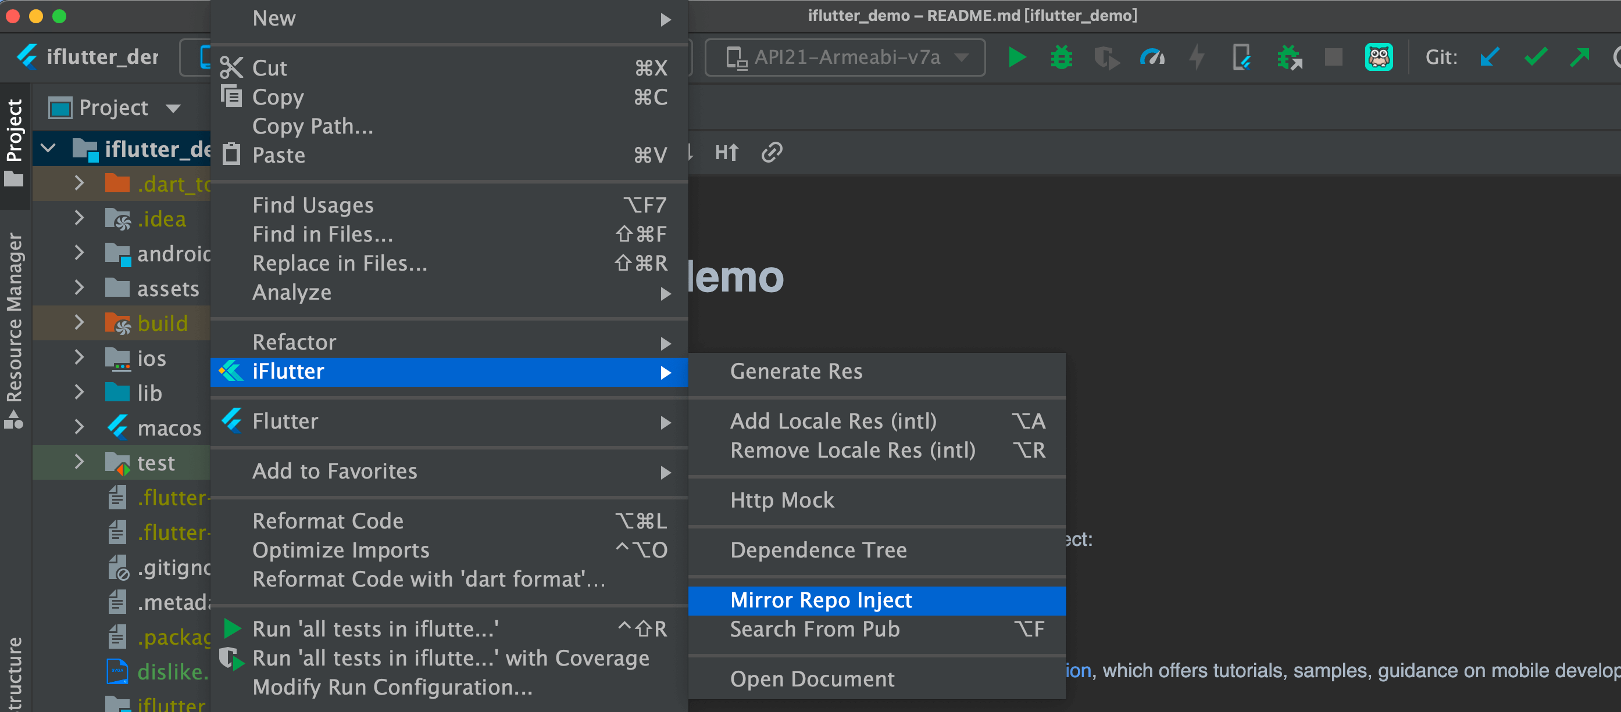This screenshot has height=712, width=1621.
Task: Expand the macos folder
Action: pyautogui.click(x=79, y=427)
